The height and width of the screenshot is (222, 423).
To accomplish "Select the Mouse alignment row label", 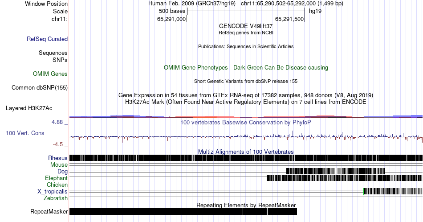I will tap(59, 165).
